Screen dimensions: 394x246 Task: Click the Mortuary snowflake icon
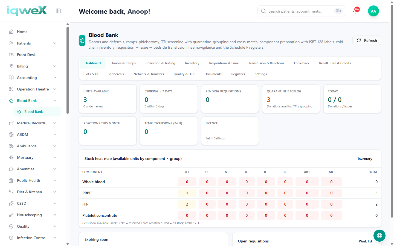[x=11, y=157]
